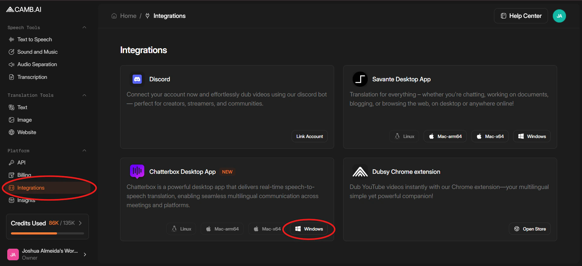
Task: Collapse the Translation Tools section
Action: pos(84,95)
